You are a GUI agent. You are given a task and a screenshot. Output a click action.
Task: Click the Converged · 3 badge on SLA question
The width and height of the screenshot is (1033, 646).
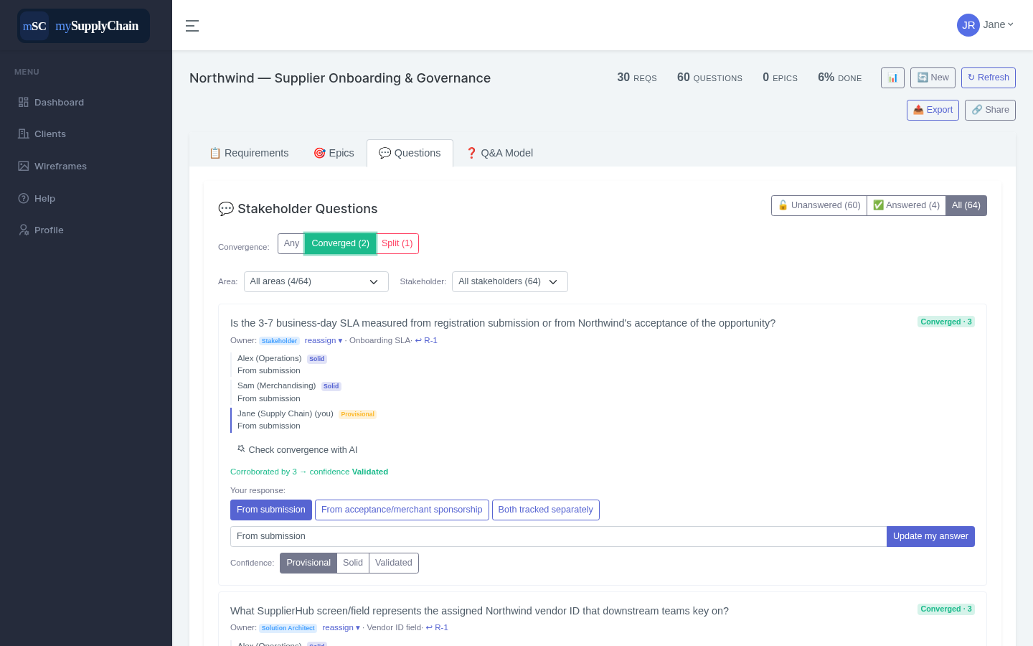pyautogui.click(x=946, y=322)
